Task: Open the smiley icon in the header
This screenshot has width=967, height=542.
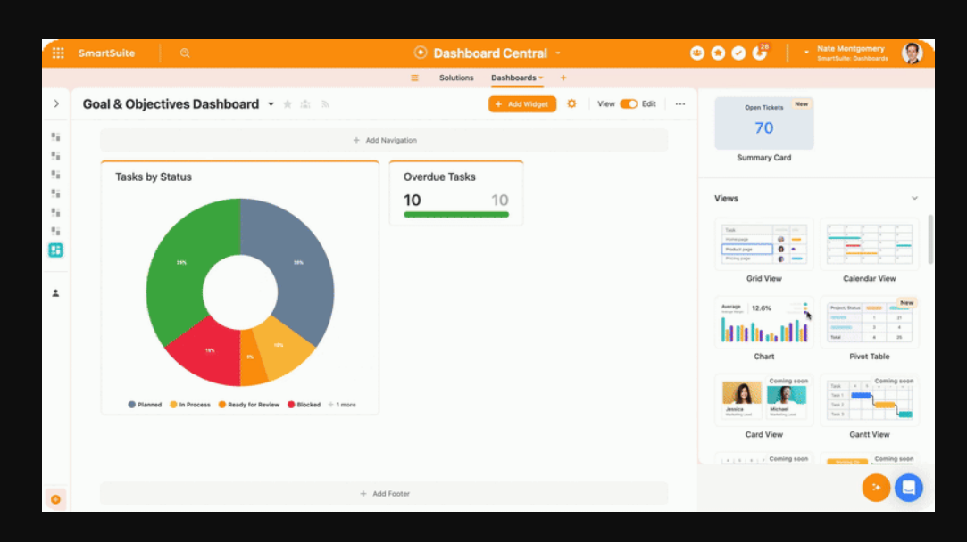Action: click(696, 53)
